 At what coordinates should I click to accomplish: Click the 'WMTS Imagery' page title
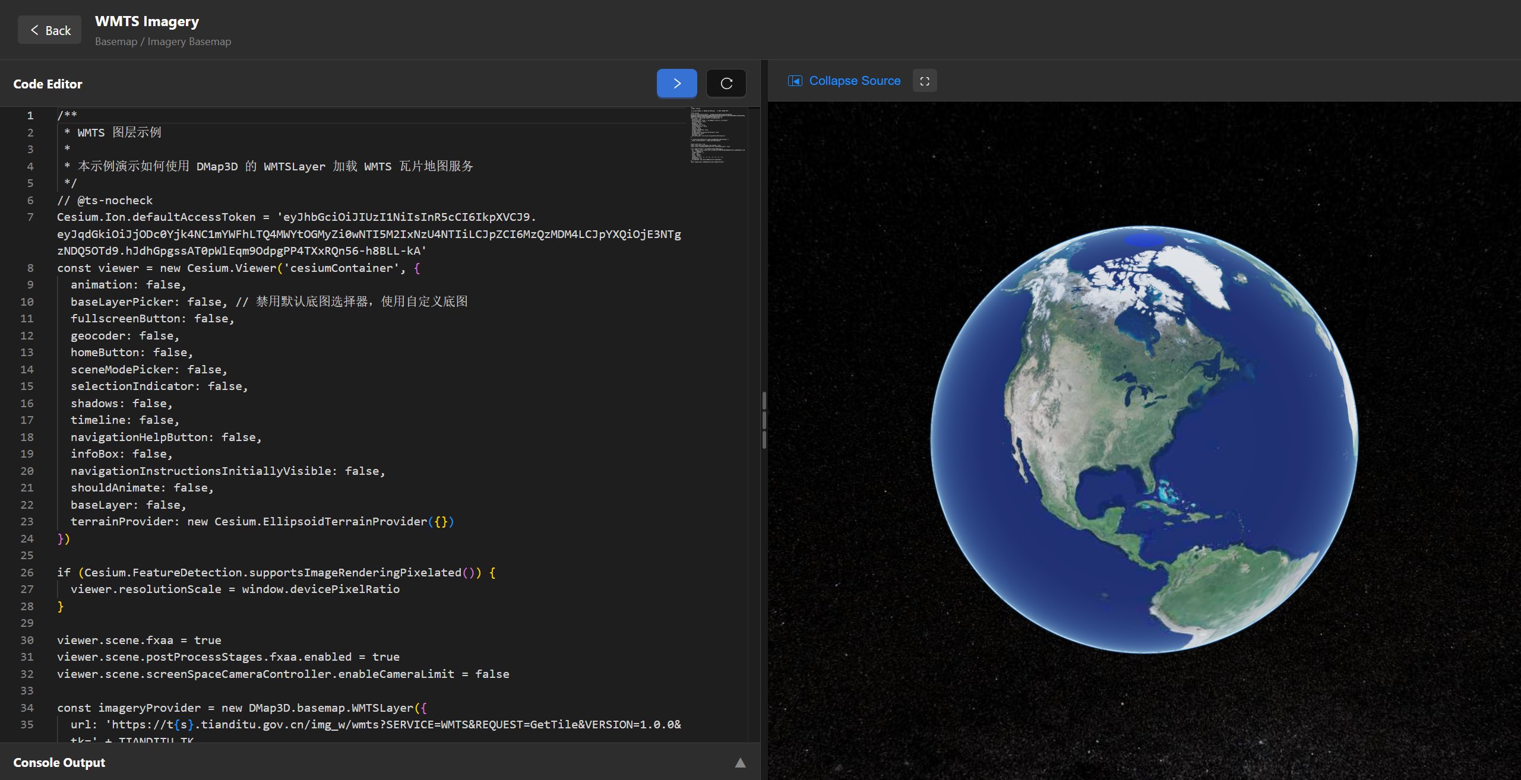click(x=147, y=21)
